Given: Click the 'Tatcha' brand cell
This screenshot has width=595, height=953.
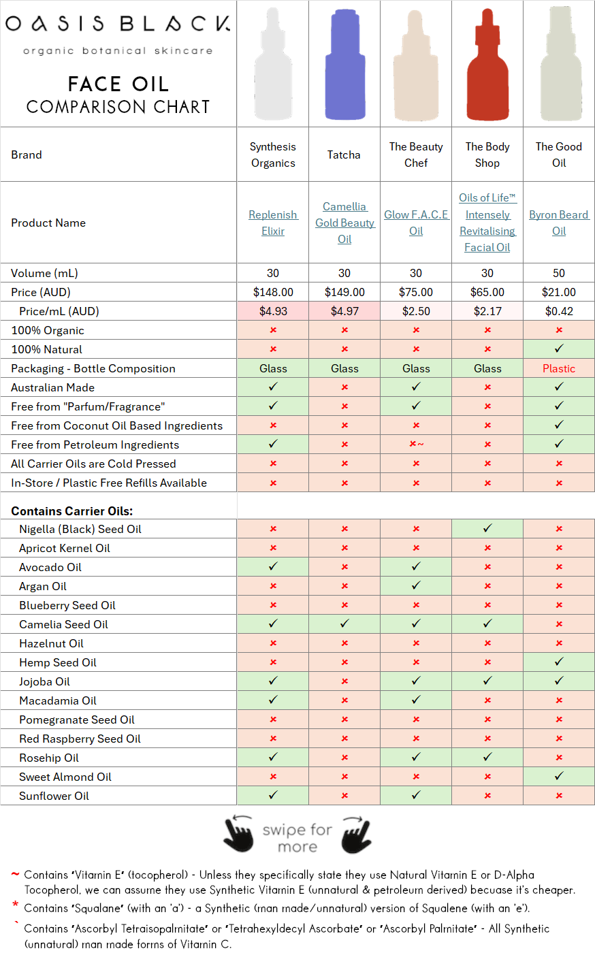Looking at the screenshot, I should click(x=344, y=155).
